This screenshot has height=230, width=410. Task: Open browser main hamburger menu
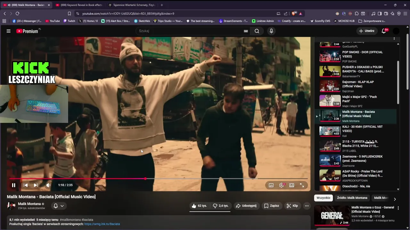click(x=405, y=13)
